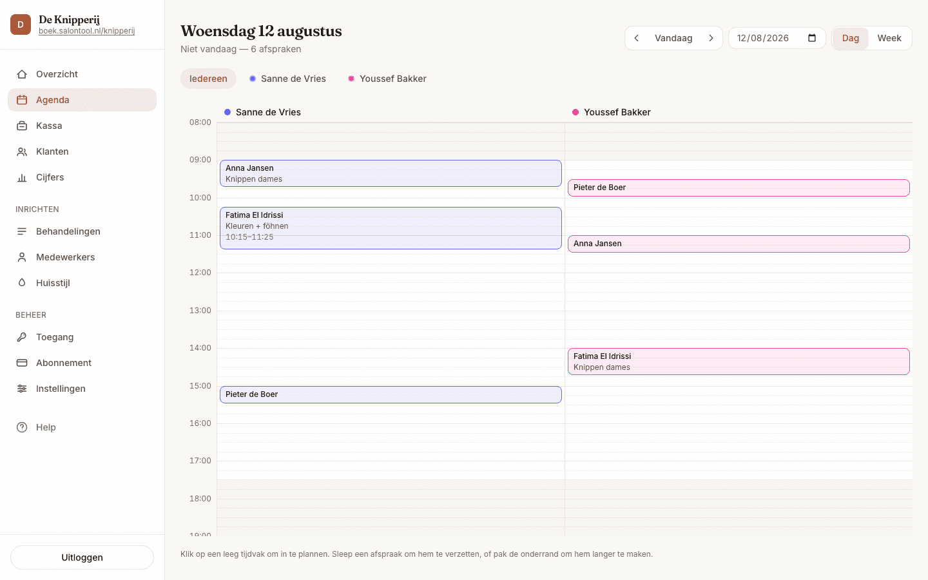Open Fatima El Idrissi Knippen dames appointment
Image resolution: width=928 pixels, height=580 pixels.
click(x=739, y=362)
